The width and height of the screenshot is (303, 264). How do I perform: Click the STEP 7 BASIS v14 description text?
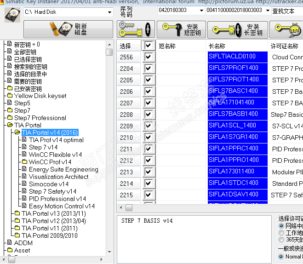point(147,221)
